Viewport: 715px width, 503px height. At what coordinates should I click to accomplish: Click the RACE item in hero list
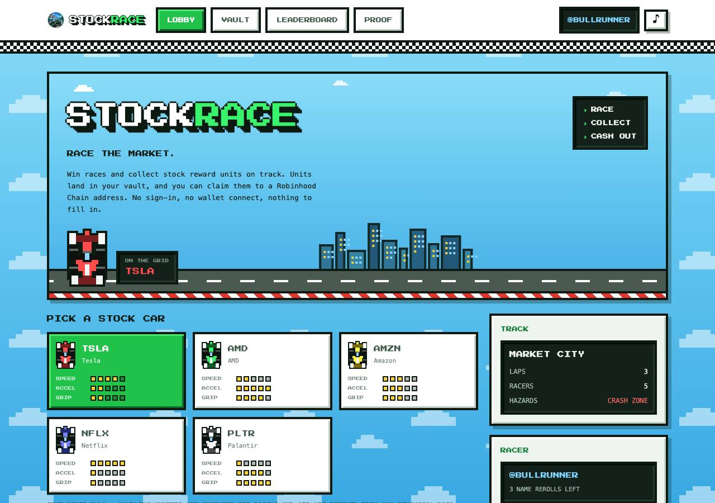602,110
